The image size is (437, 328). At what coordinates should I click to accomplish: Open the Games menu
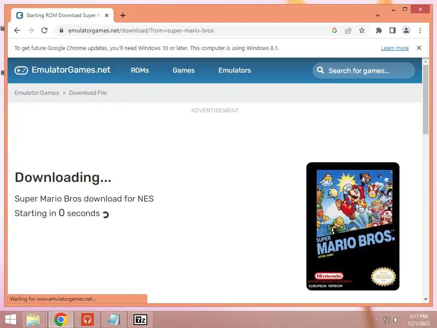[x=184, y=70]
